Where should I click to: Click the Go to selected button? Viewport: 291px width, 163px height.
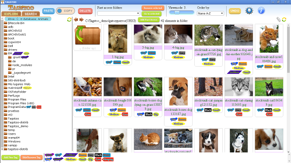tap(151, 14)
